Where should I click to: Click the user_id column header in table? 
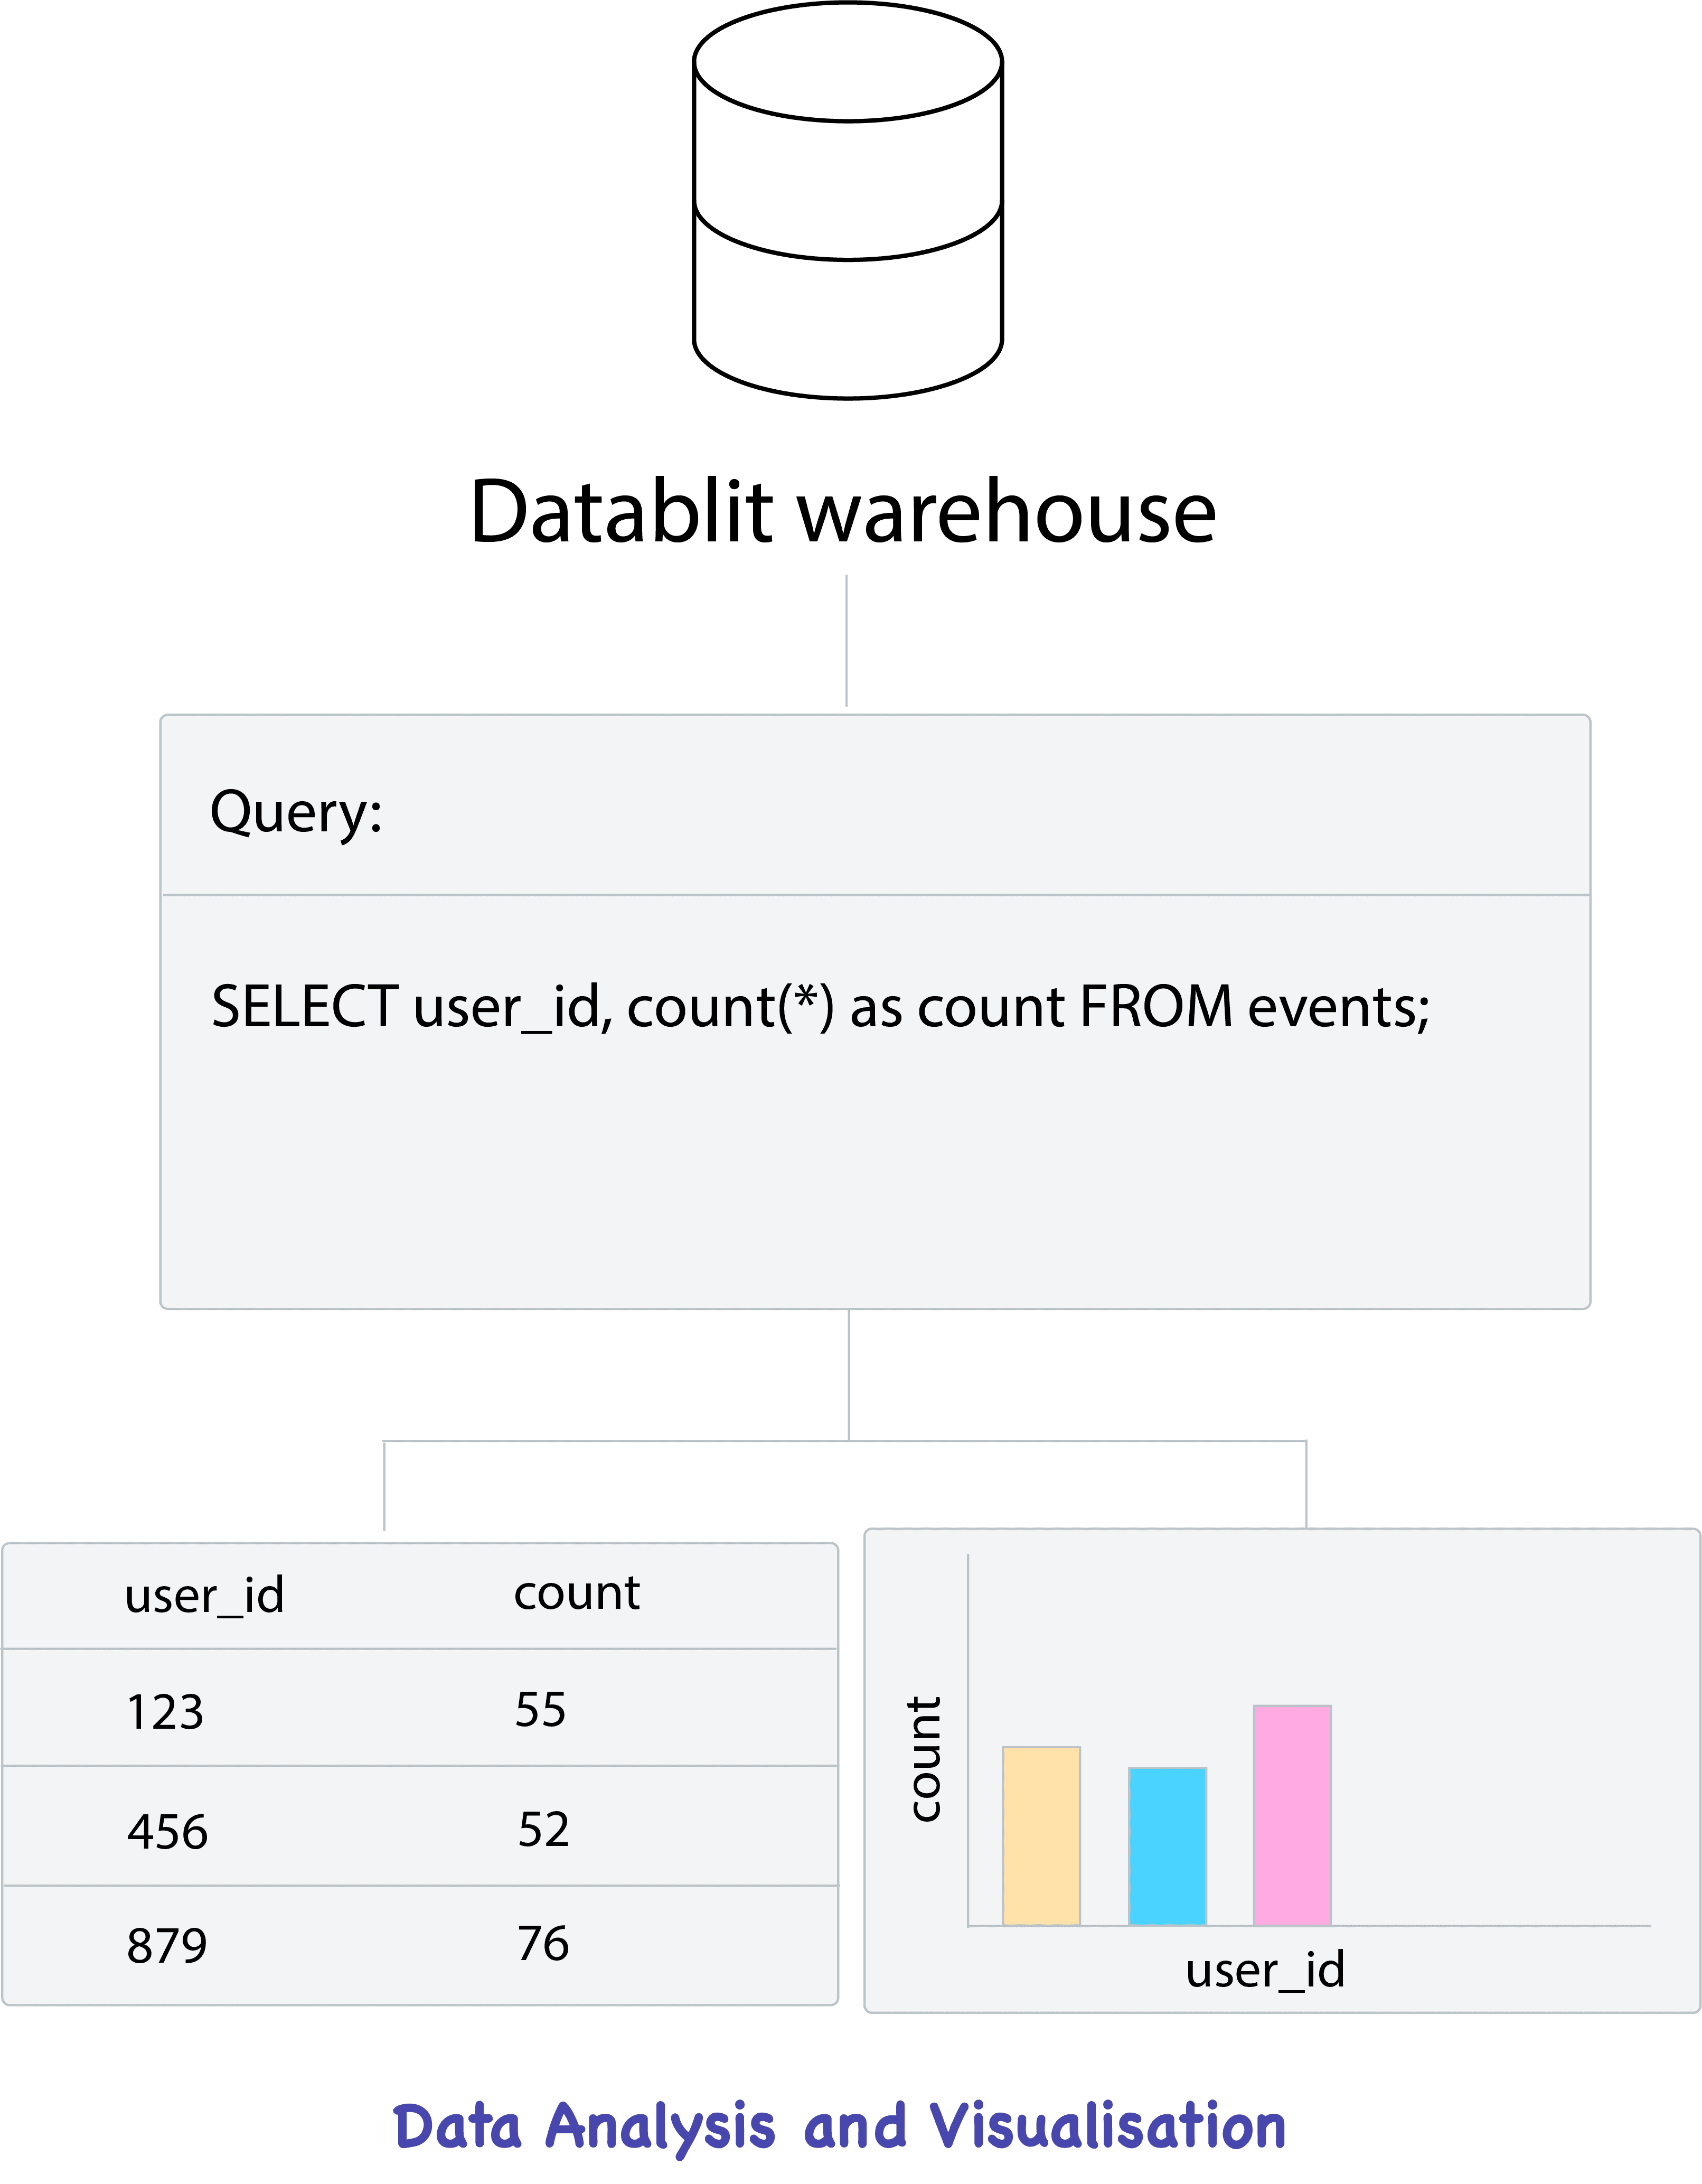[204, 1595]
